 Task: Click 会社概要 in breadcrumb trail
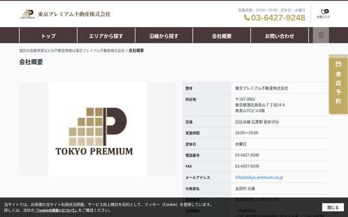point(136,50)
